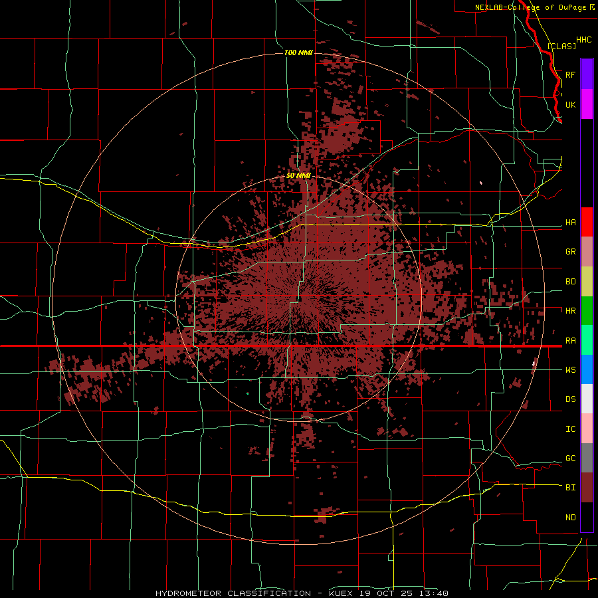The image size is (598, 598).
Task: Click the [CLAS] units label
Action: click(561, 47)
